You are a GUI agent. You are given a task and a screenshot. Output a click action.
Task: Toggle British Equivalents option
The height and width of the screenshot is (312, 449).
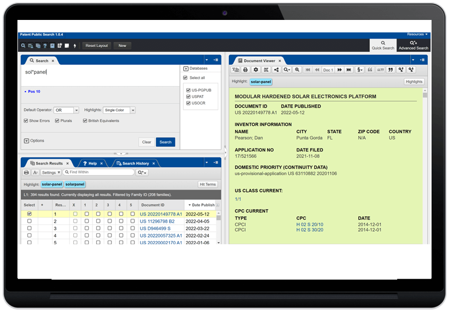tap(85, 121)
